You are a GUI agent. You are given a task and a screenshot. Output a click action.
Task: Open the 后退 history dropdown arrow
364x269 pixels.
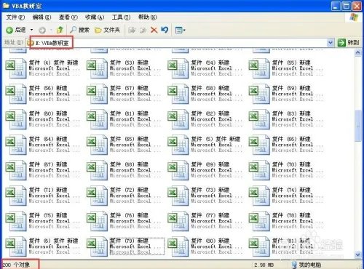(x=31, y=30)
